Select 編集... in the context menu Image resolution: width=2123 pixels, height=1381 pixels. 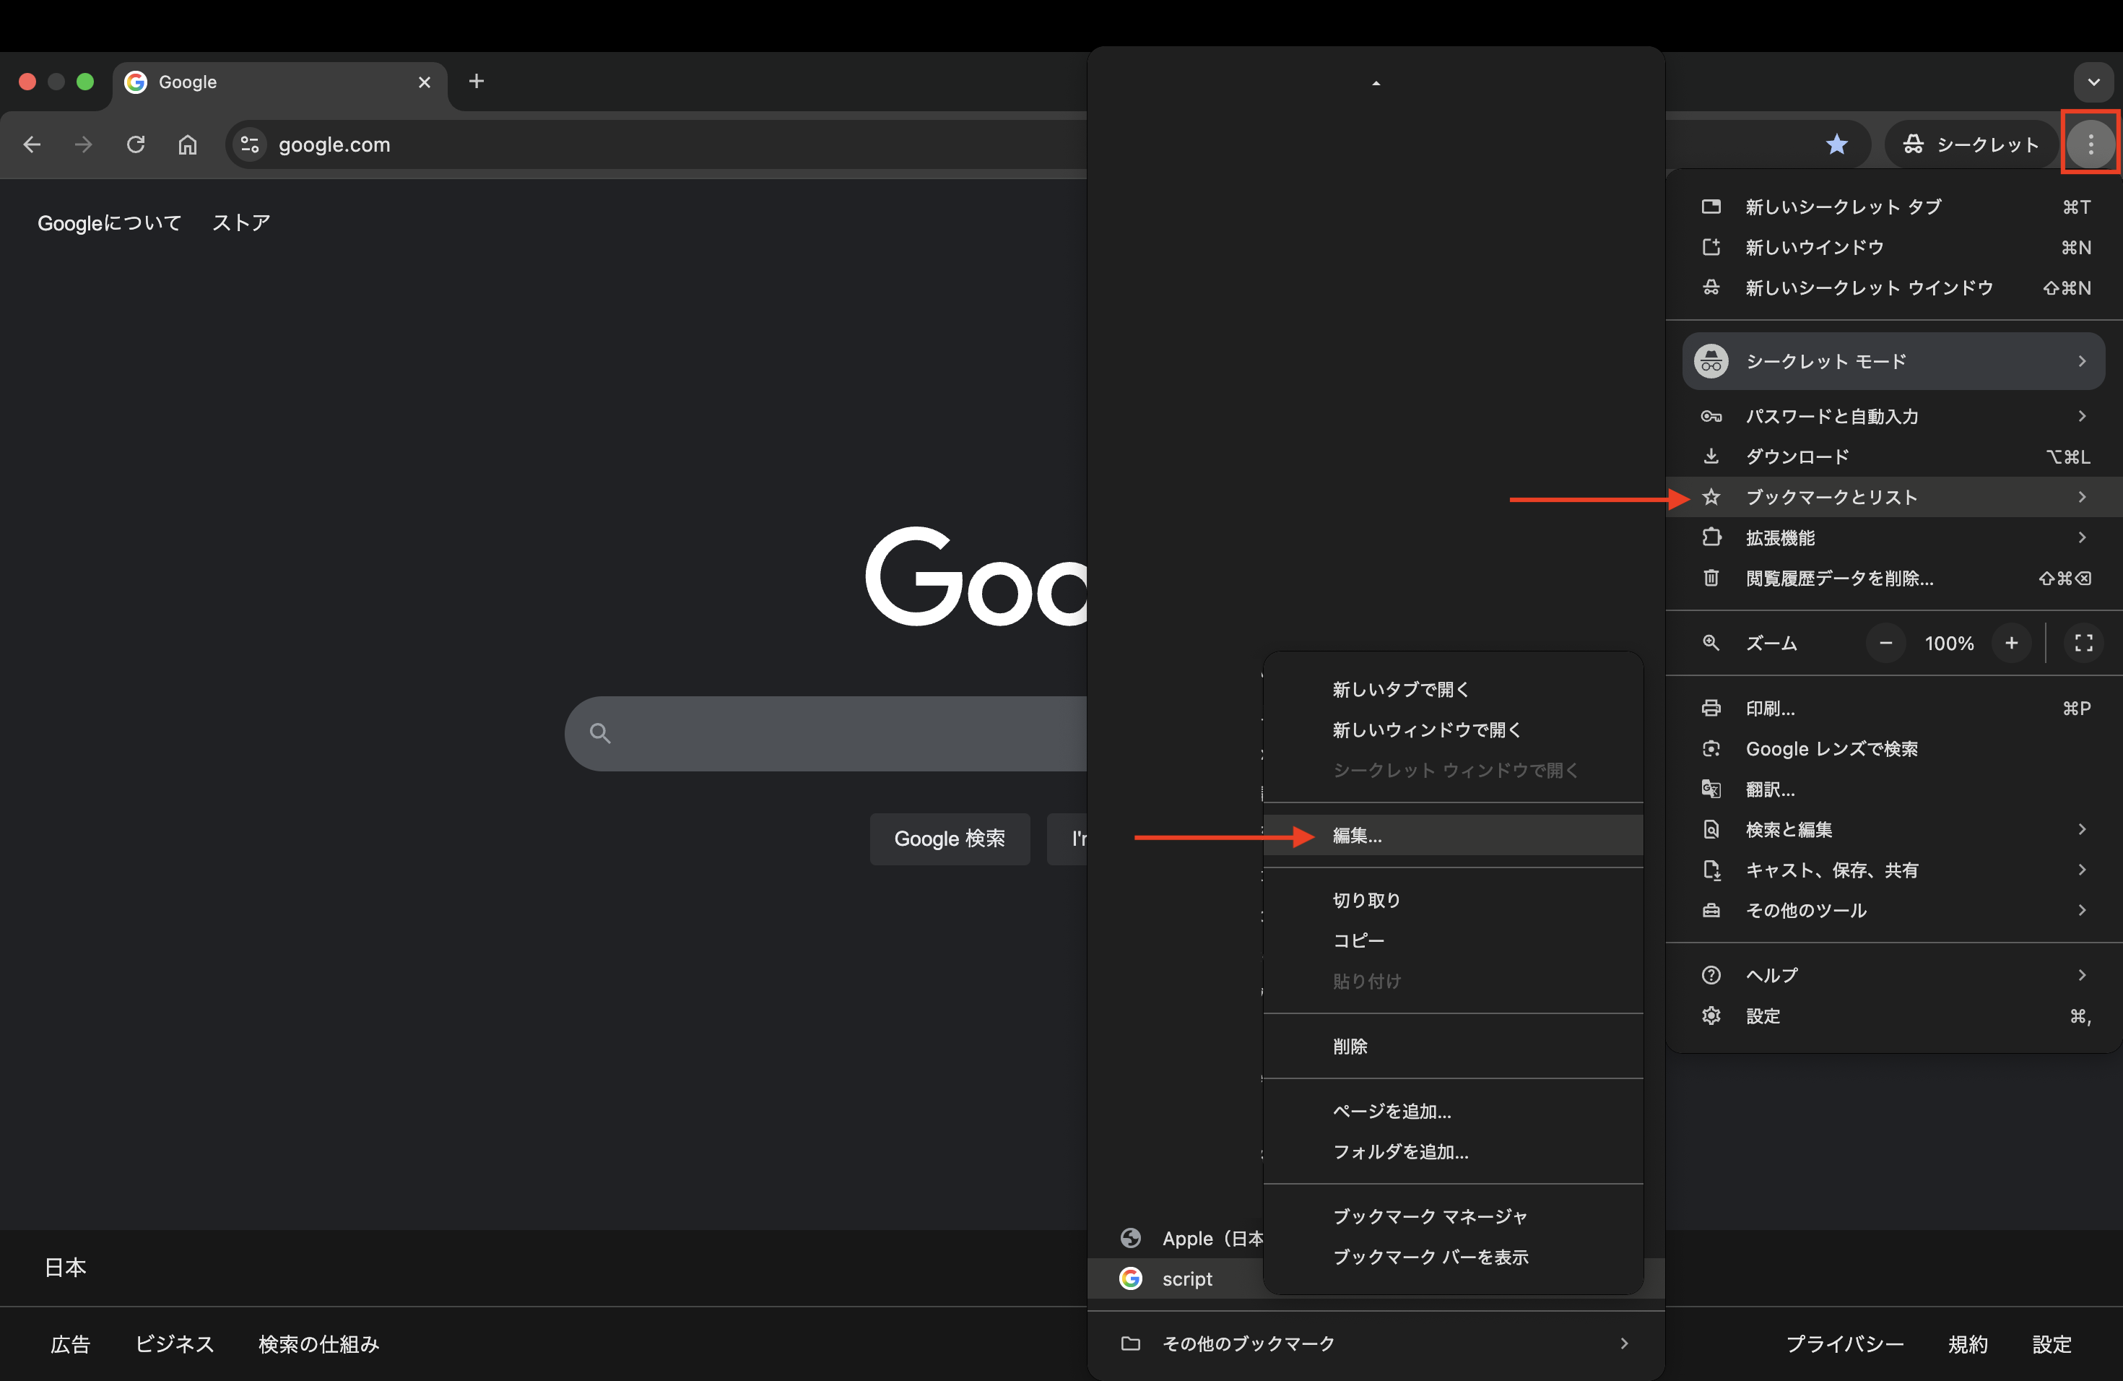tap(1358, 836)
